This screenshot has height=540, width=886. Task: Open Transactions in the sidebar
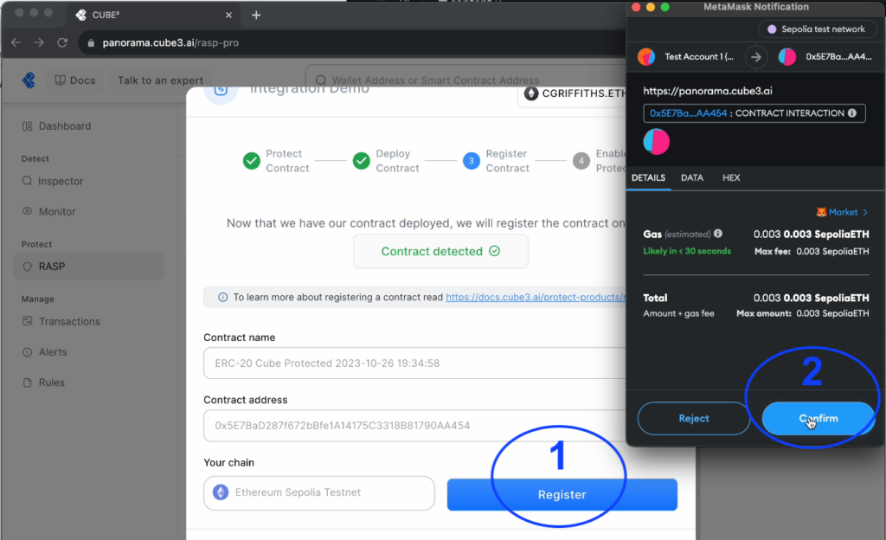click(88, 321)
